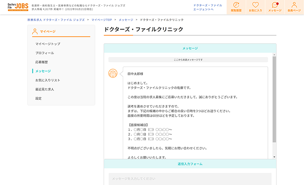Click the マイページ sidebar heading text
Screen dimensions: 304x185
pyautogui.click(x=48, y=32)
